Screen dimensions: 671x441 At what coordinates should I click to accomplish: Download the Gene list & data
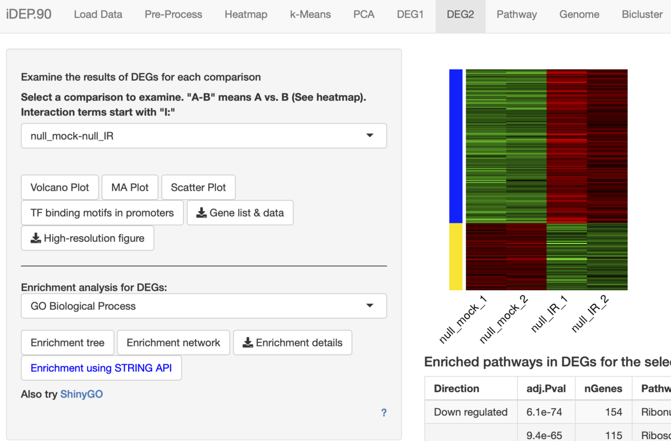tap(240, 213)
